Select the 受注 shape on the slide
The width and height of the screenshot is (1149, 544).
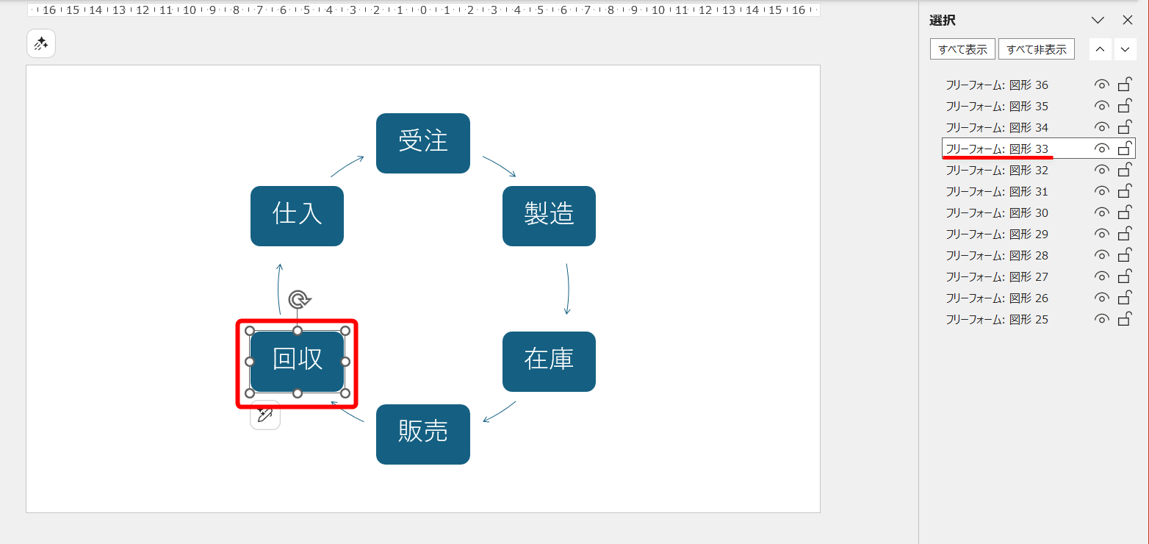[x=423, y=143]
